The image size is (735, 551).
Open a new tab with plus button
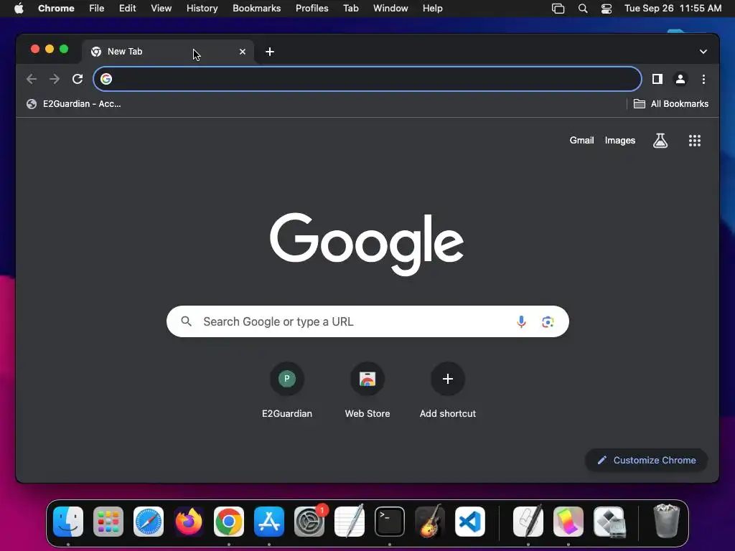tap(270, 52)
